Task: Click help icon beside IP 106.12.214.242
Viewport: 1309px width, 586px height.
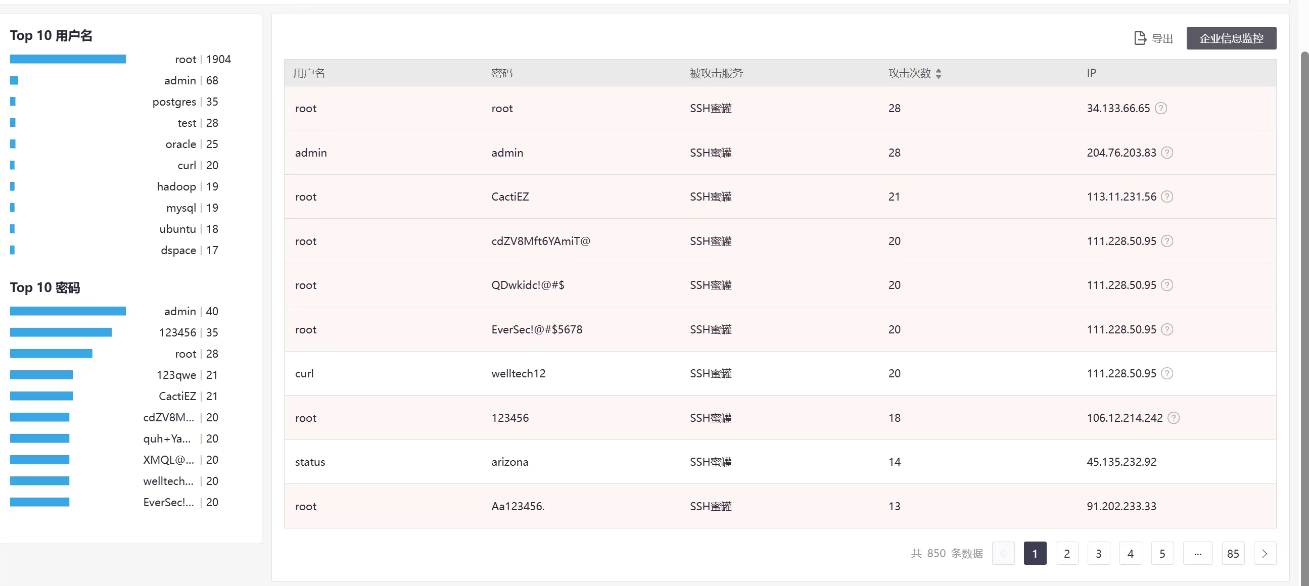Action: (1174, 418)
